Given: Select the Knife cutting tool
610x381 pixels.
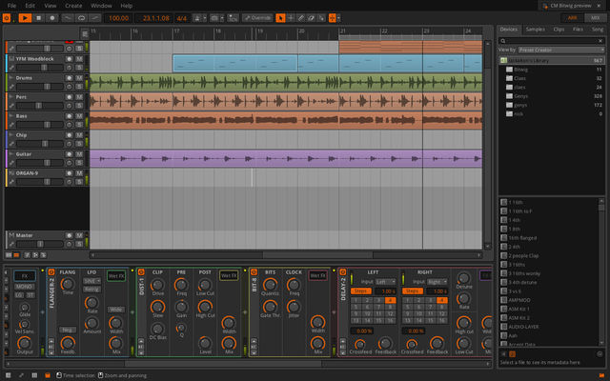Looking at the screenshot, I should (321, 18).
